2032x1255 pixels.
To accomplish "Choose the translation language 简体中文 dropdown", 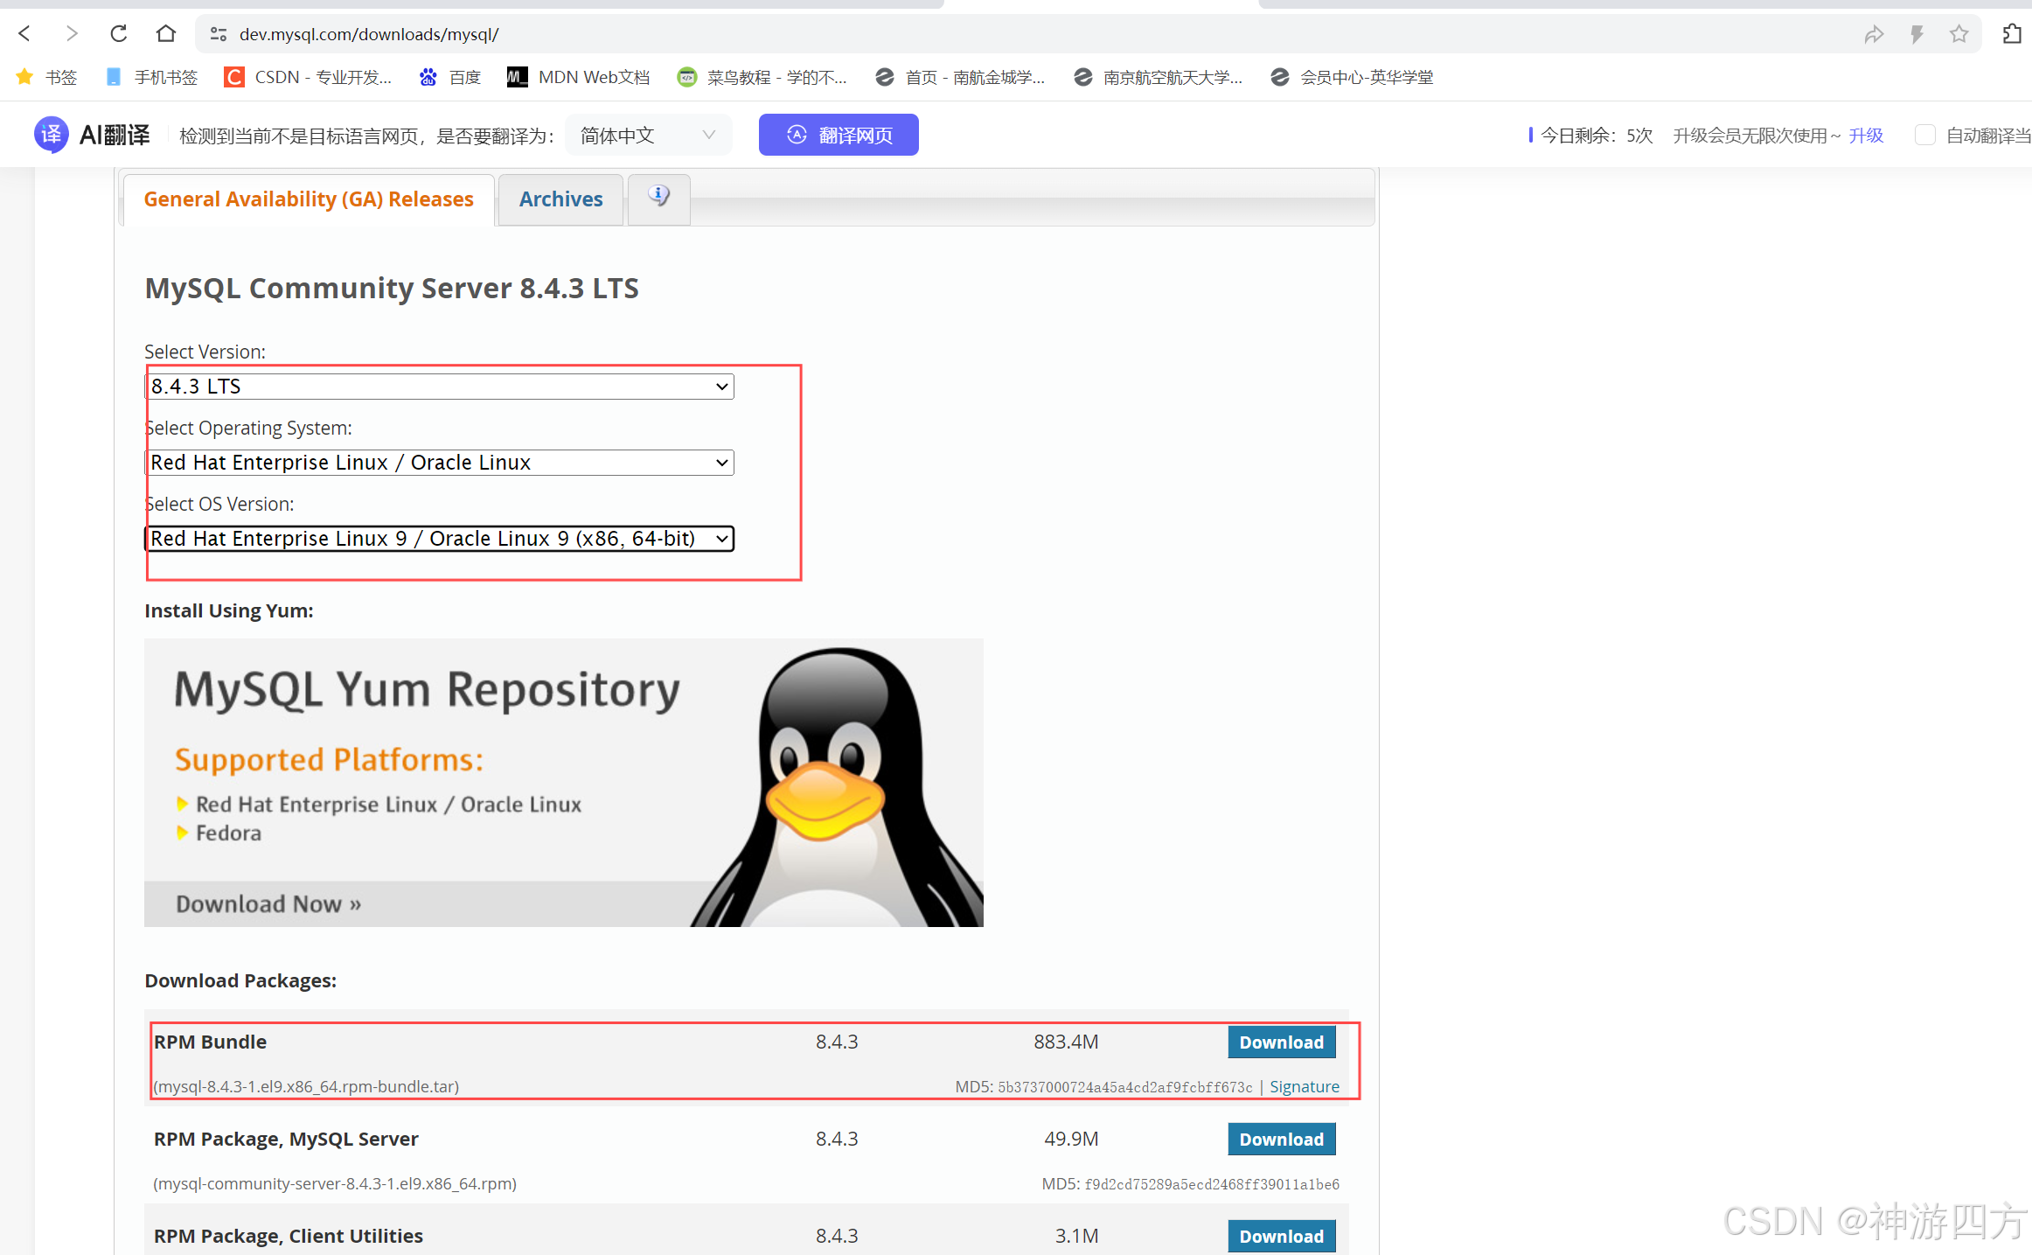I will 647,135.
